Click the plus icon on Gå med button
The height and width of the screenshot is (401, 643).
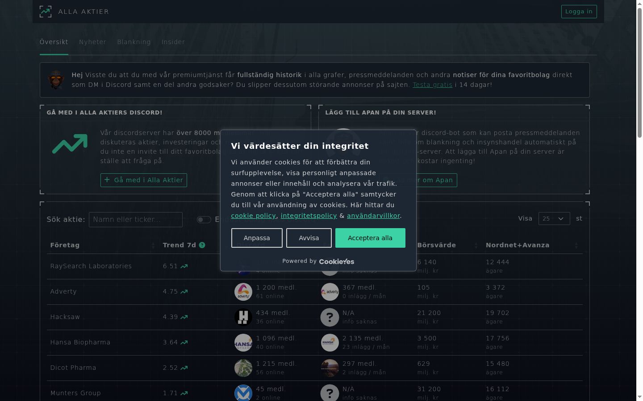(107, 180)
